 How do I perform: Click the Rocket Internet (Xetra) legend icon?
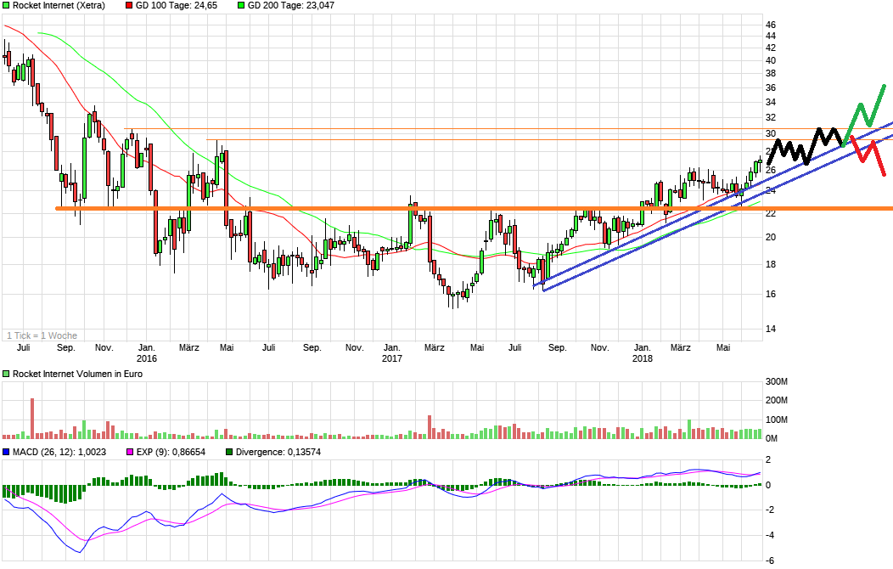7,6
